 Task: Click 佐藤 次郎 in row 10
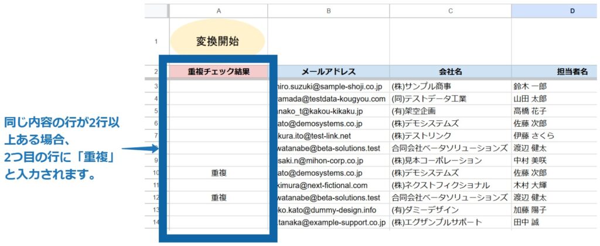click(530, 173)
